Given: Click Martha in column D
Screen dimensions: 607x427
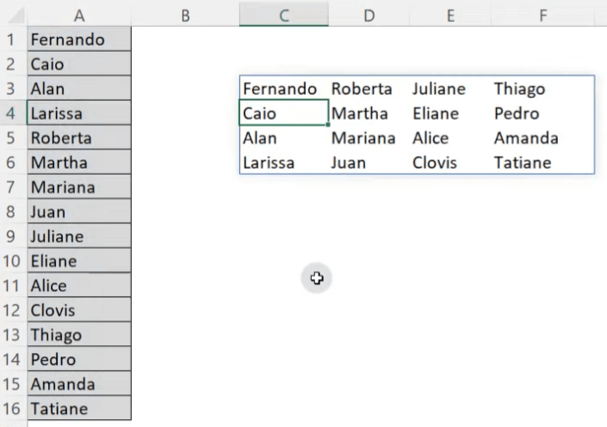Looking at the screenshot, I should 369,113.
